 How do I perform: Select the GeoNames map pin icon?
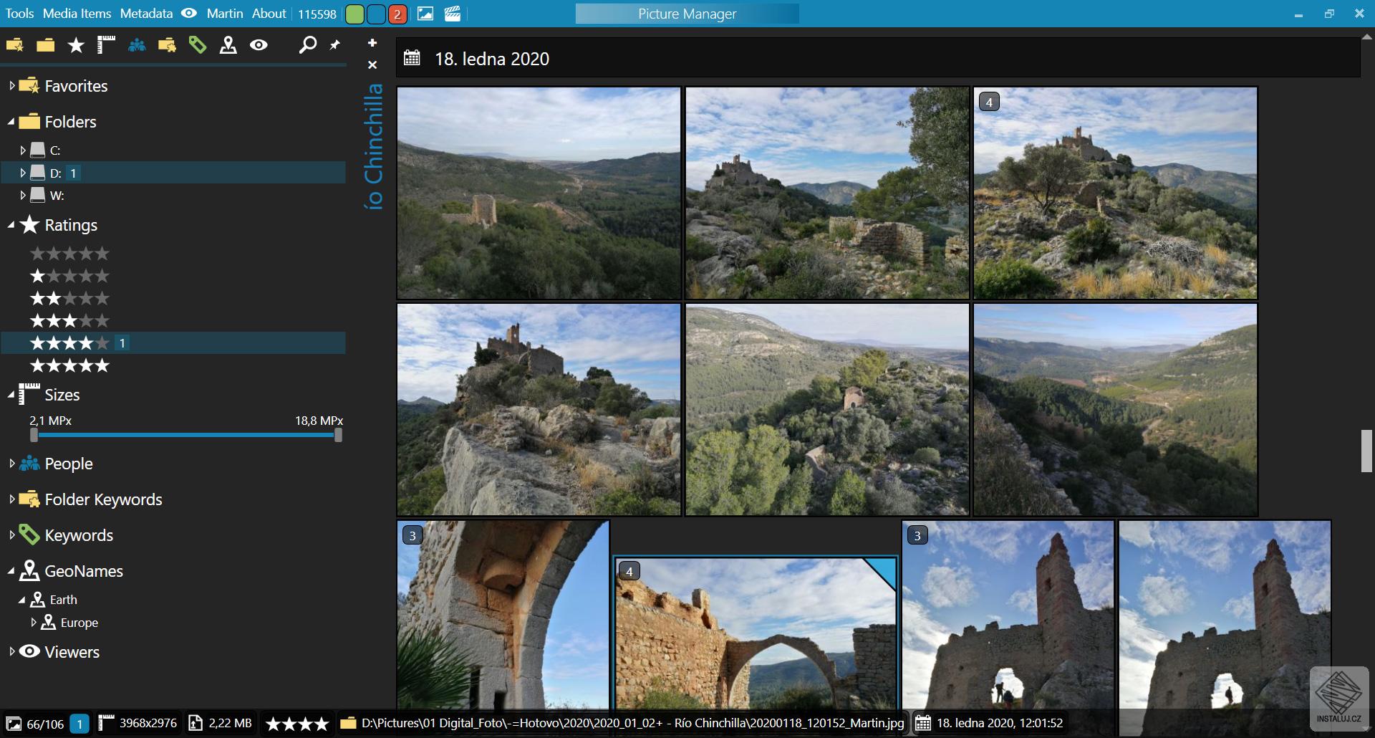tap(228, 44)
